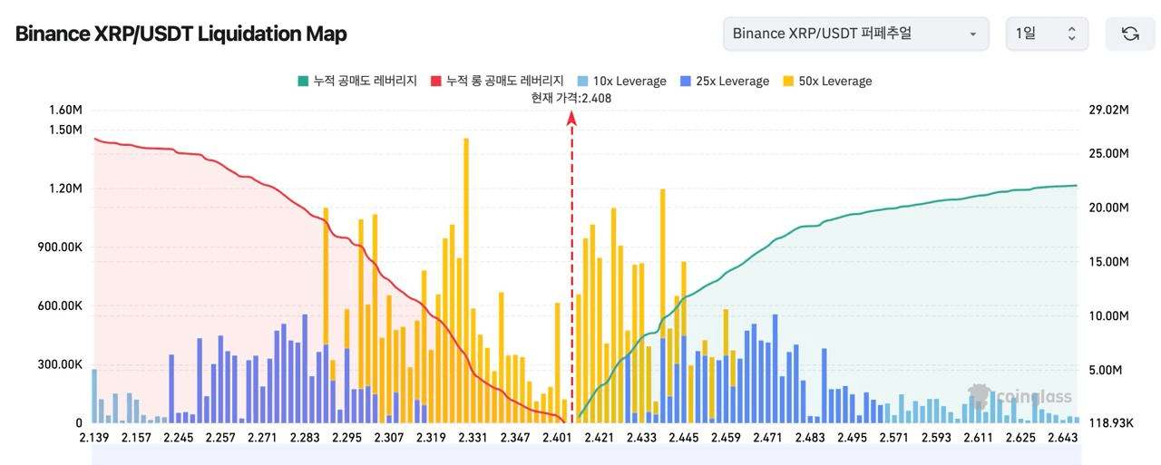Click the 25.00M right axis label
Screen dimensions: 1161x465
tap(1107, 153)
